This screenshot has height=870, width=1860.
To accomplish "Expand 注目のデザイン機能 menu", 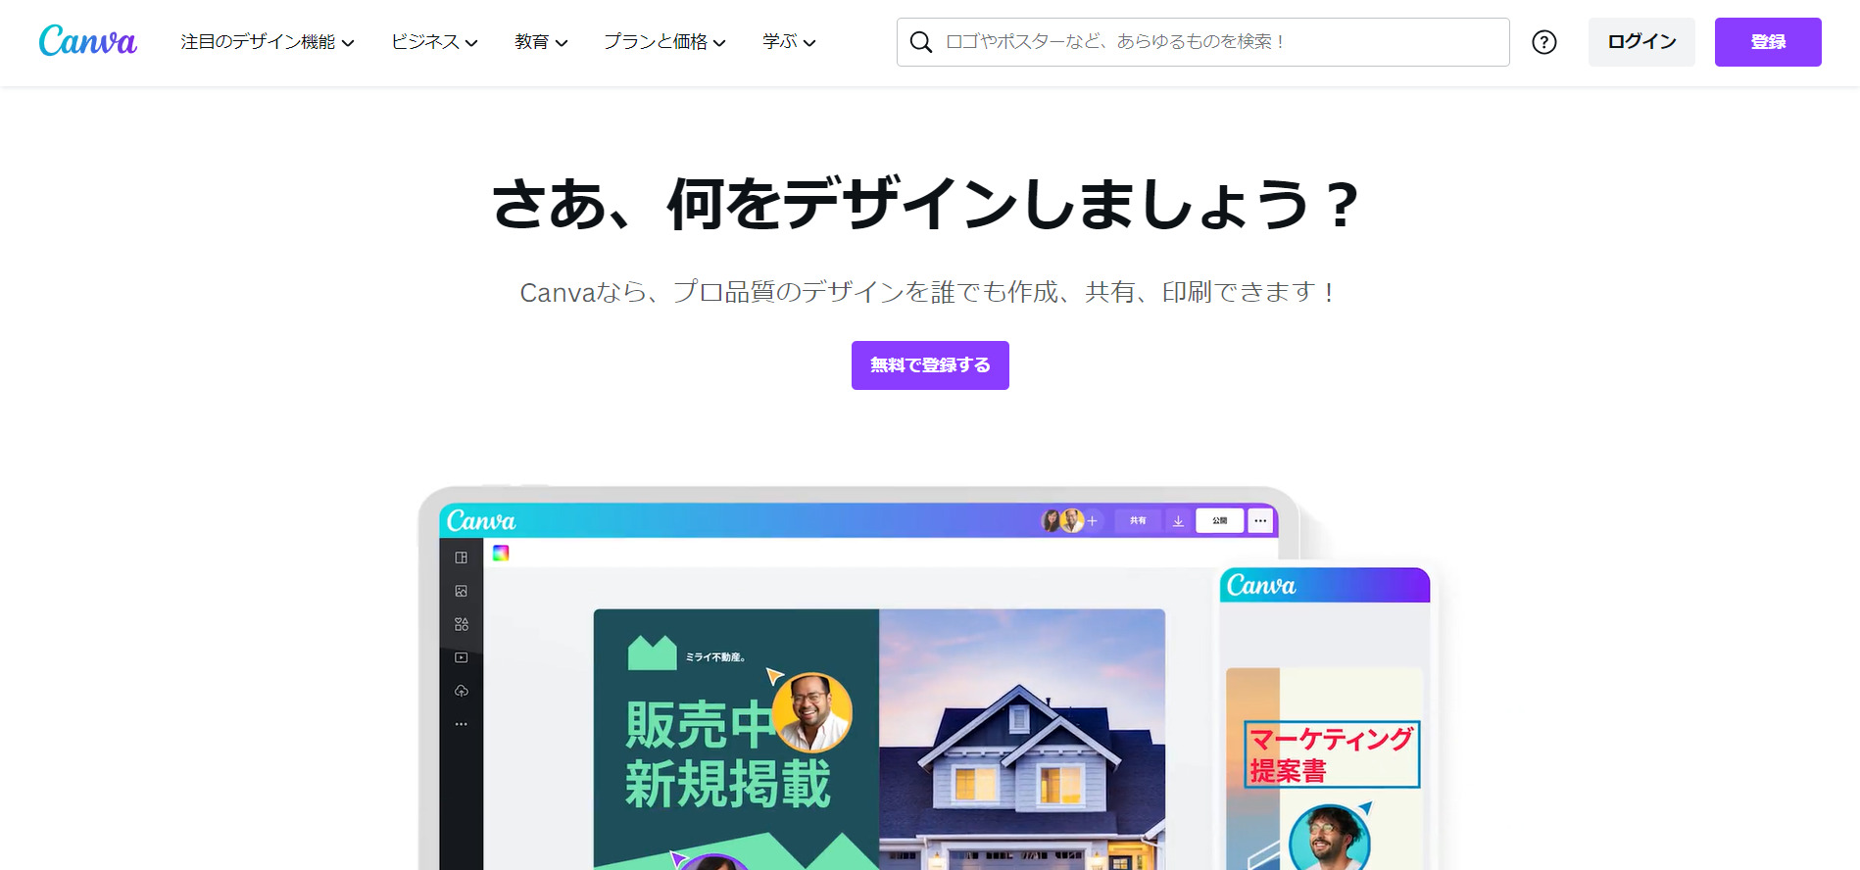I will point(268,42).
